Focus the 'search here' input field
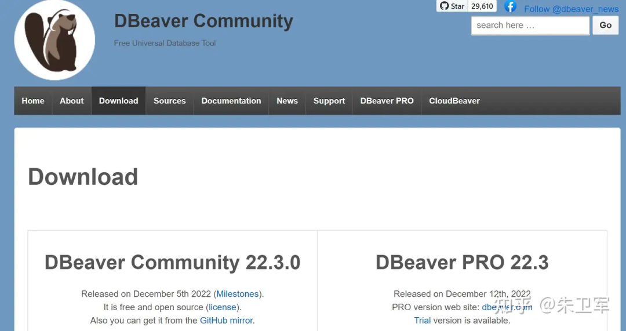Viewport: 626px width, 331px height. coord(530,26)
